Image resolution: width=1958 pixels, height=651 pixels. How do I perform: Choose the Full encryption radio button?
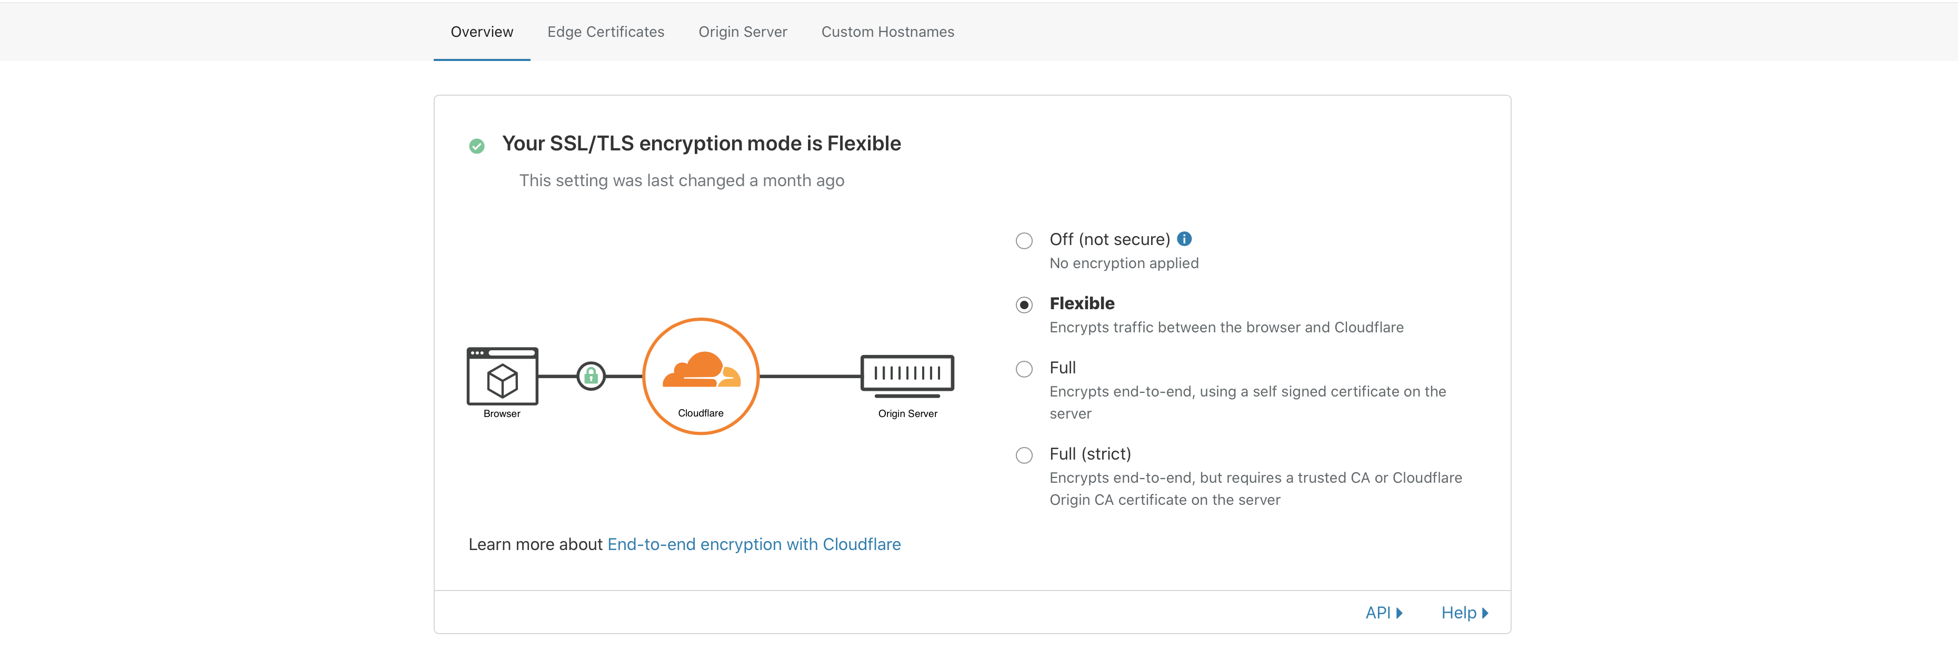pyautogui.click(x=1024, y=369)
